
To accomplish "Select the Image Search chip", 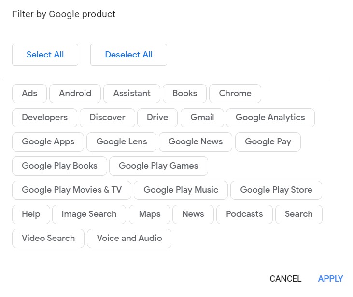I will point(89,214).
